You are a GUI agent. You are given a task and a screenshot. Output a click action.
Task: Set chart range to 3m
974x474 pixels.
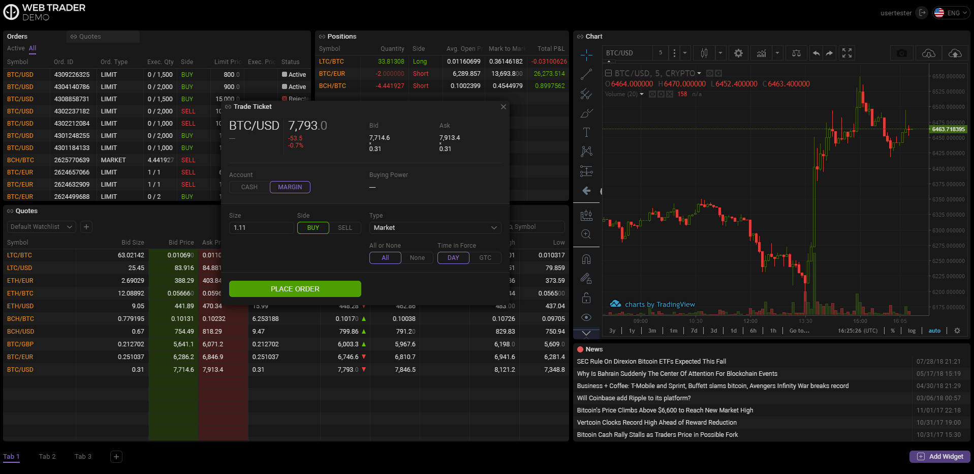coord(652,331)
